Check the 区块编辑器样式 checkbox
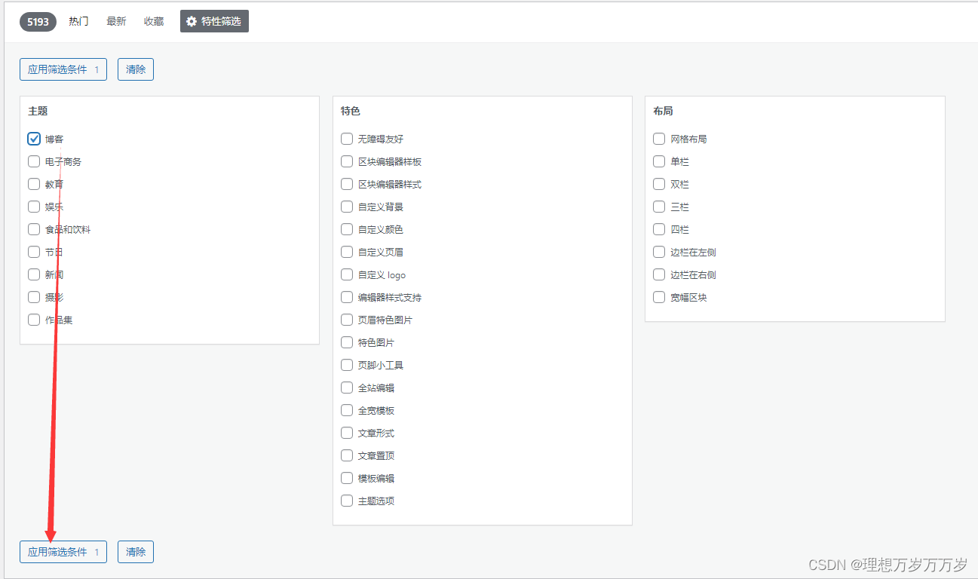Image resolution: width=978 pixels, height=579 pixels. point(347,184)
